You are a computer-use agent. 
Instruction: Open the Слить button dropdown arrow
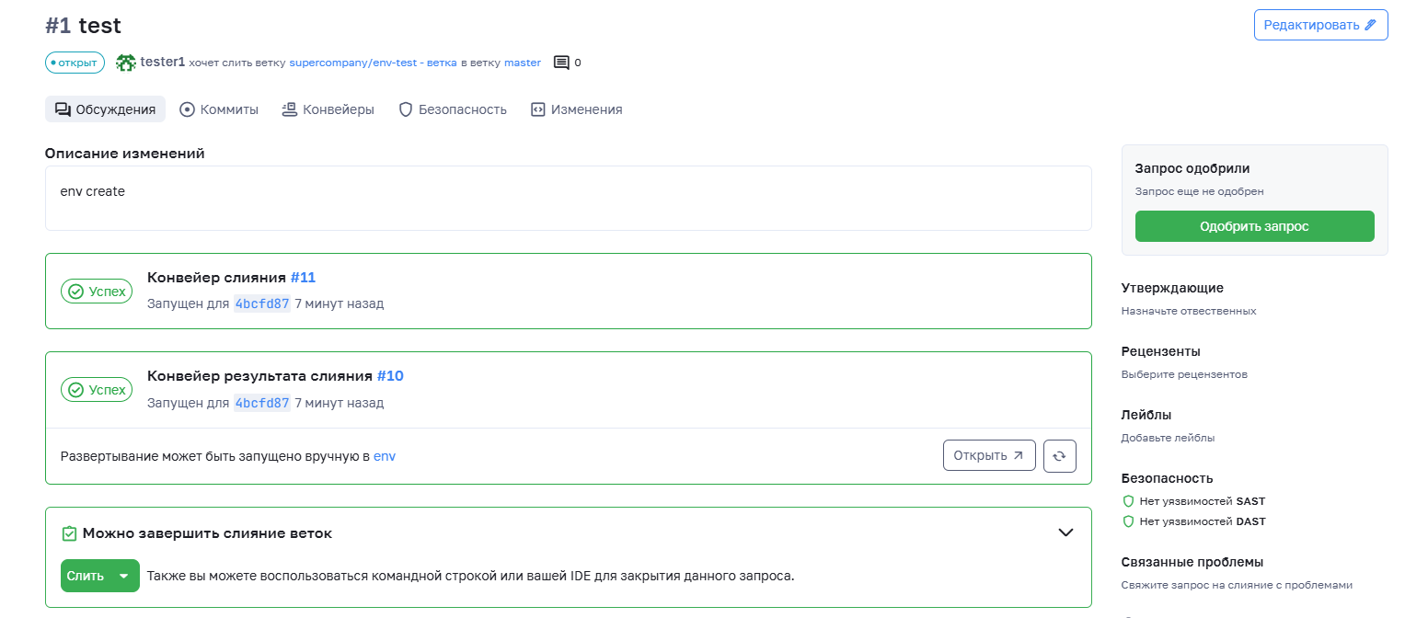124,576
